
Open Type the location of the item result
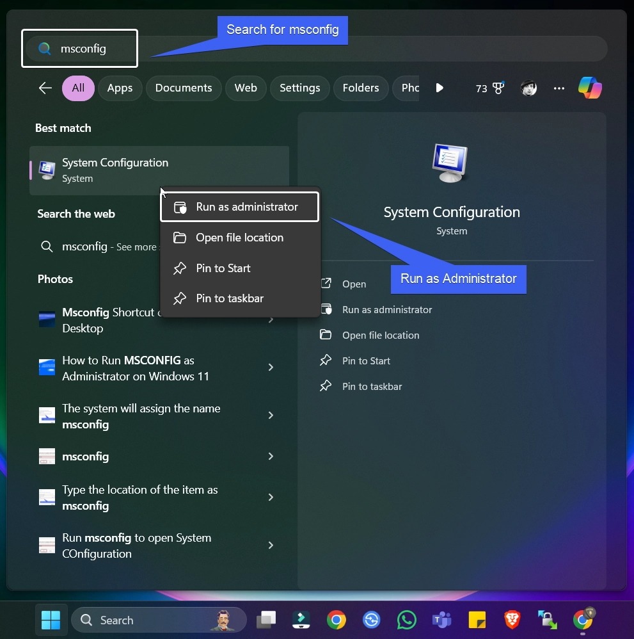pyautogui.click(x=159, y=497)
